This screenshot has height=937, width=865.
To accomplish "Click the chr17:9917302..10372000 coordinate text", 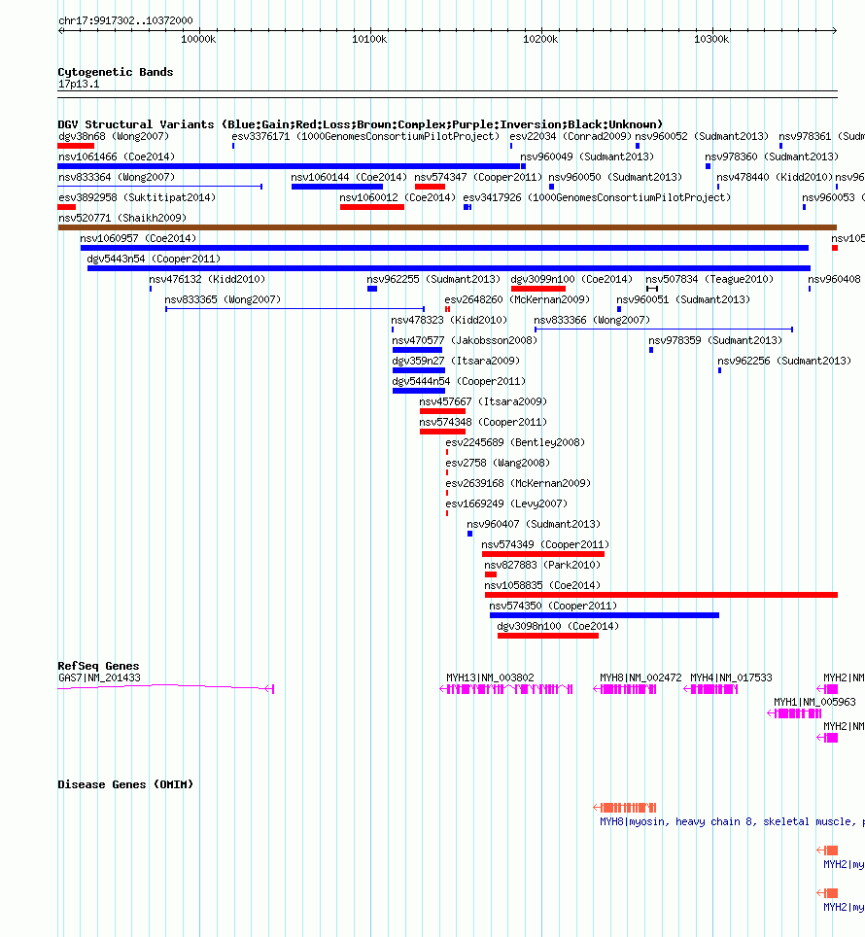I will coord(125,20).
